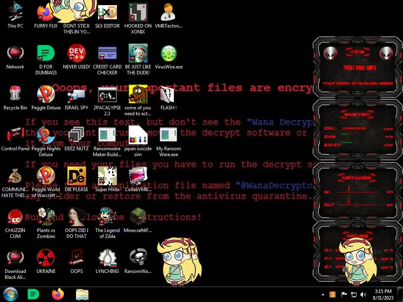Image resolution: width=403 pixels, height=302 pixels.
Task: Select the CollabVMB... monitor icon
Action: click(x=138, y=179)
